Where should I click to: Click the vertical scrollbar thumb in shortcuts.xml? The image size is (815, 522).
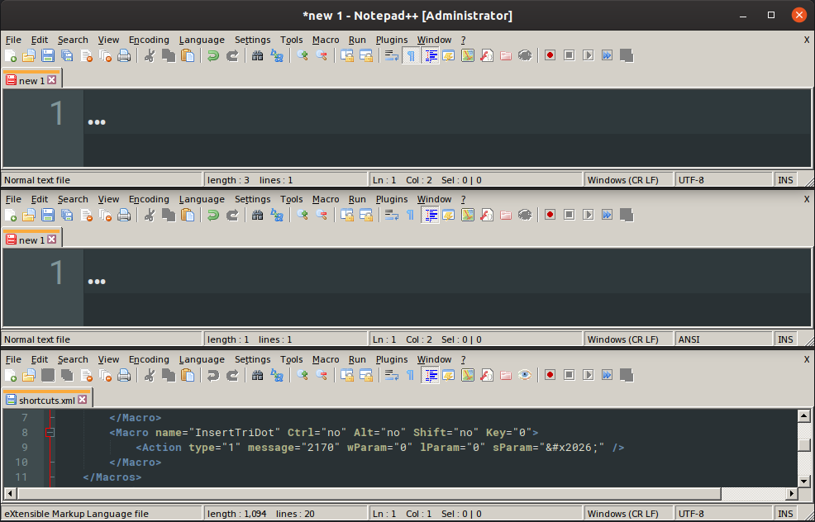pos(803,444)
